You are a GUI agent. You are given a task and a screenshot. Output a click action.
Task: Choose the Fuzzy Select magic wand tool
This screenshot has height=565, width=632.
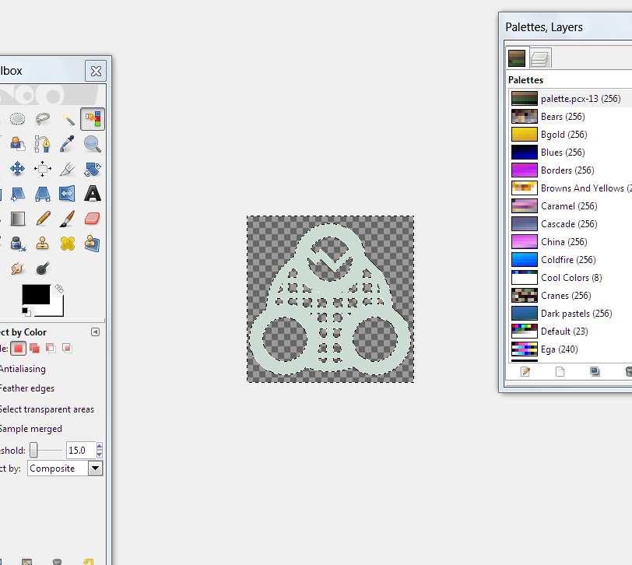68,119
